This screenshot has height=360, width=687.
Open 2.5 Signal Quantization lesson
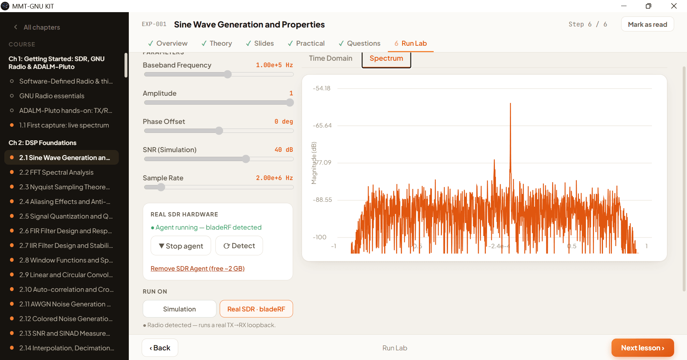62,216
